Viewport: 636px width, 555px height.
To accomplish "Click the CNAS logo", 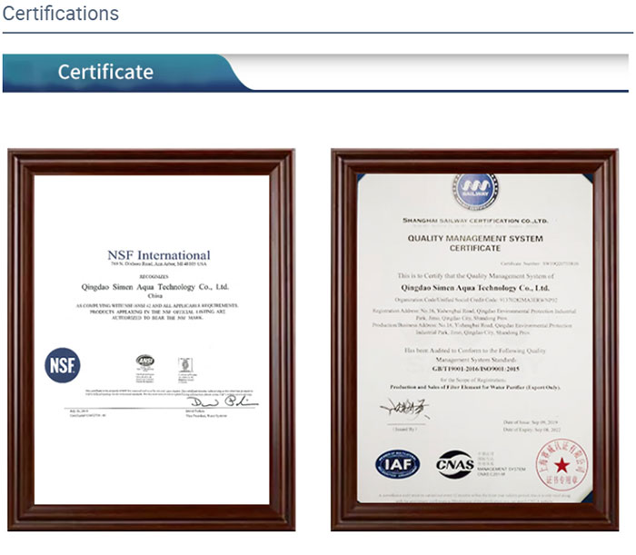I will (454, 464).
